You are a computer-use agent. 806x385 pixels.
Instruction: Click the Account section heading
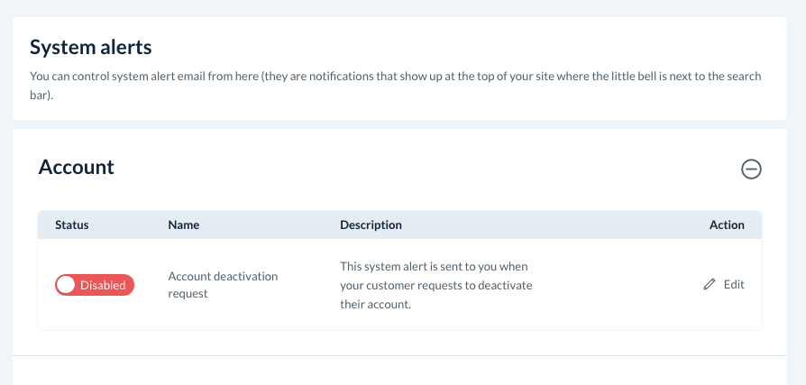(77, 167)
